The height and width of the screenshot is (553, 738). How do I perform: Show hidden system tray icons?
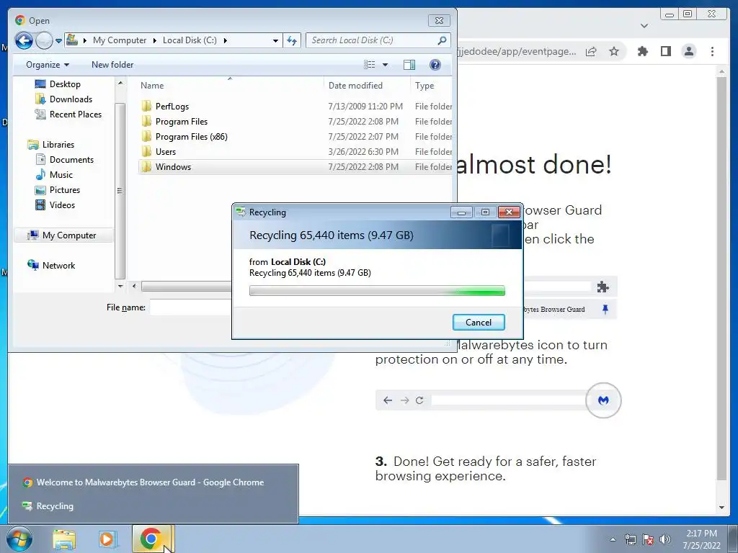point(613,540)
